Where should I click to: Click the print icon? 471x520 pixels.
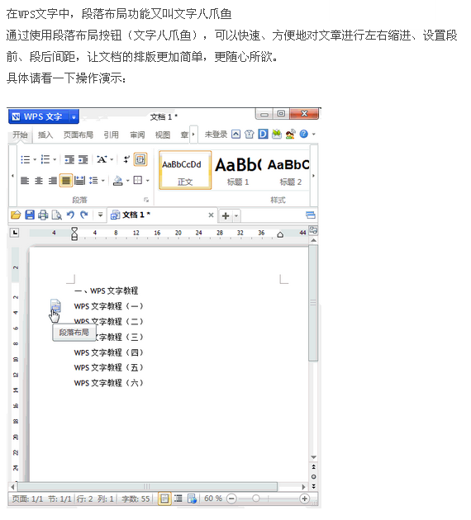(x=43, y=215)
